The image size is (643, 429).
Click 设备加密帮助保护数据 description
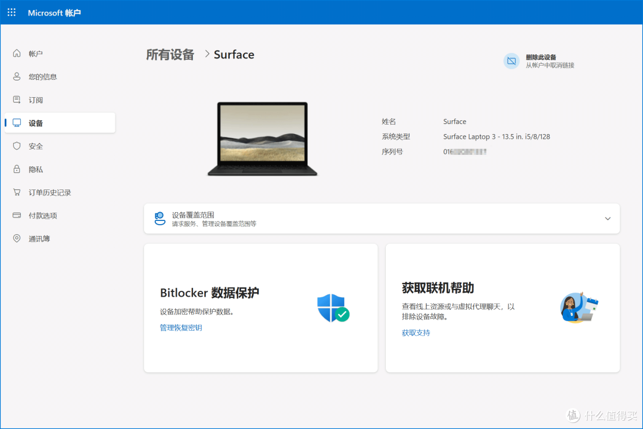[197, 312]
